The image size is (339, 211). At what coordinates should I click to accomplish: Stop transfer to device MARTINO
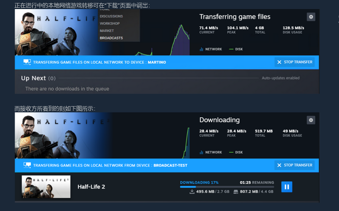click(x=294, y=62)
